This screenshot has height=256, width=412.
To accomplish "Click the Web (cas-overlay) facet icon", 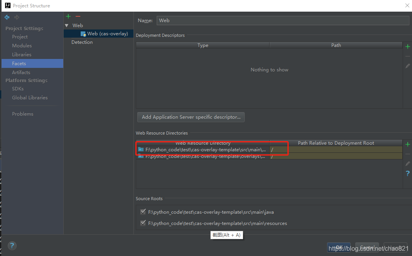I will coord(83,34).
